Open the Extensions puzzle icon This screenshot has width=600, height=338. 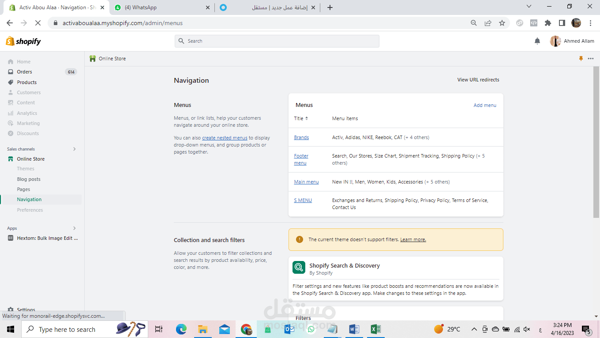coord(548,23)
